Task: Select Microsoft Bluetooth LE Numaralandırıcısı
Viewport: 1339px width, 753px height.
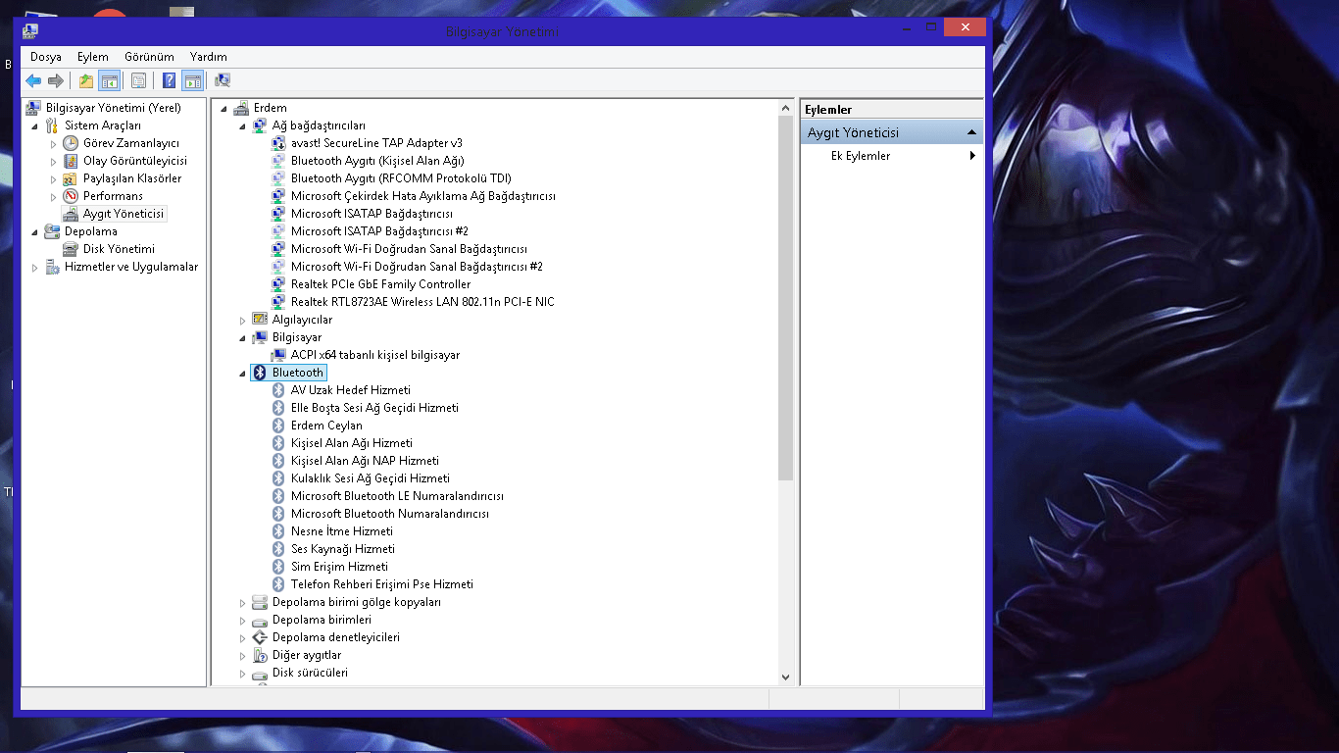Action: (x=397, y=496)
